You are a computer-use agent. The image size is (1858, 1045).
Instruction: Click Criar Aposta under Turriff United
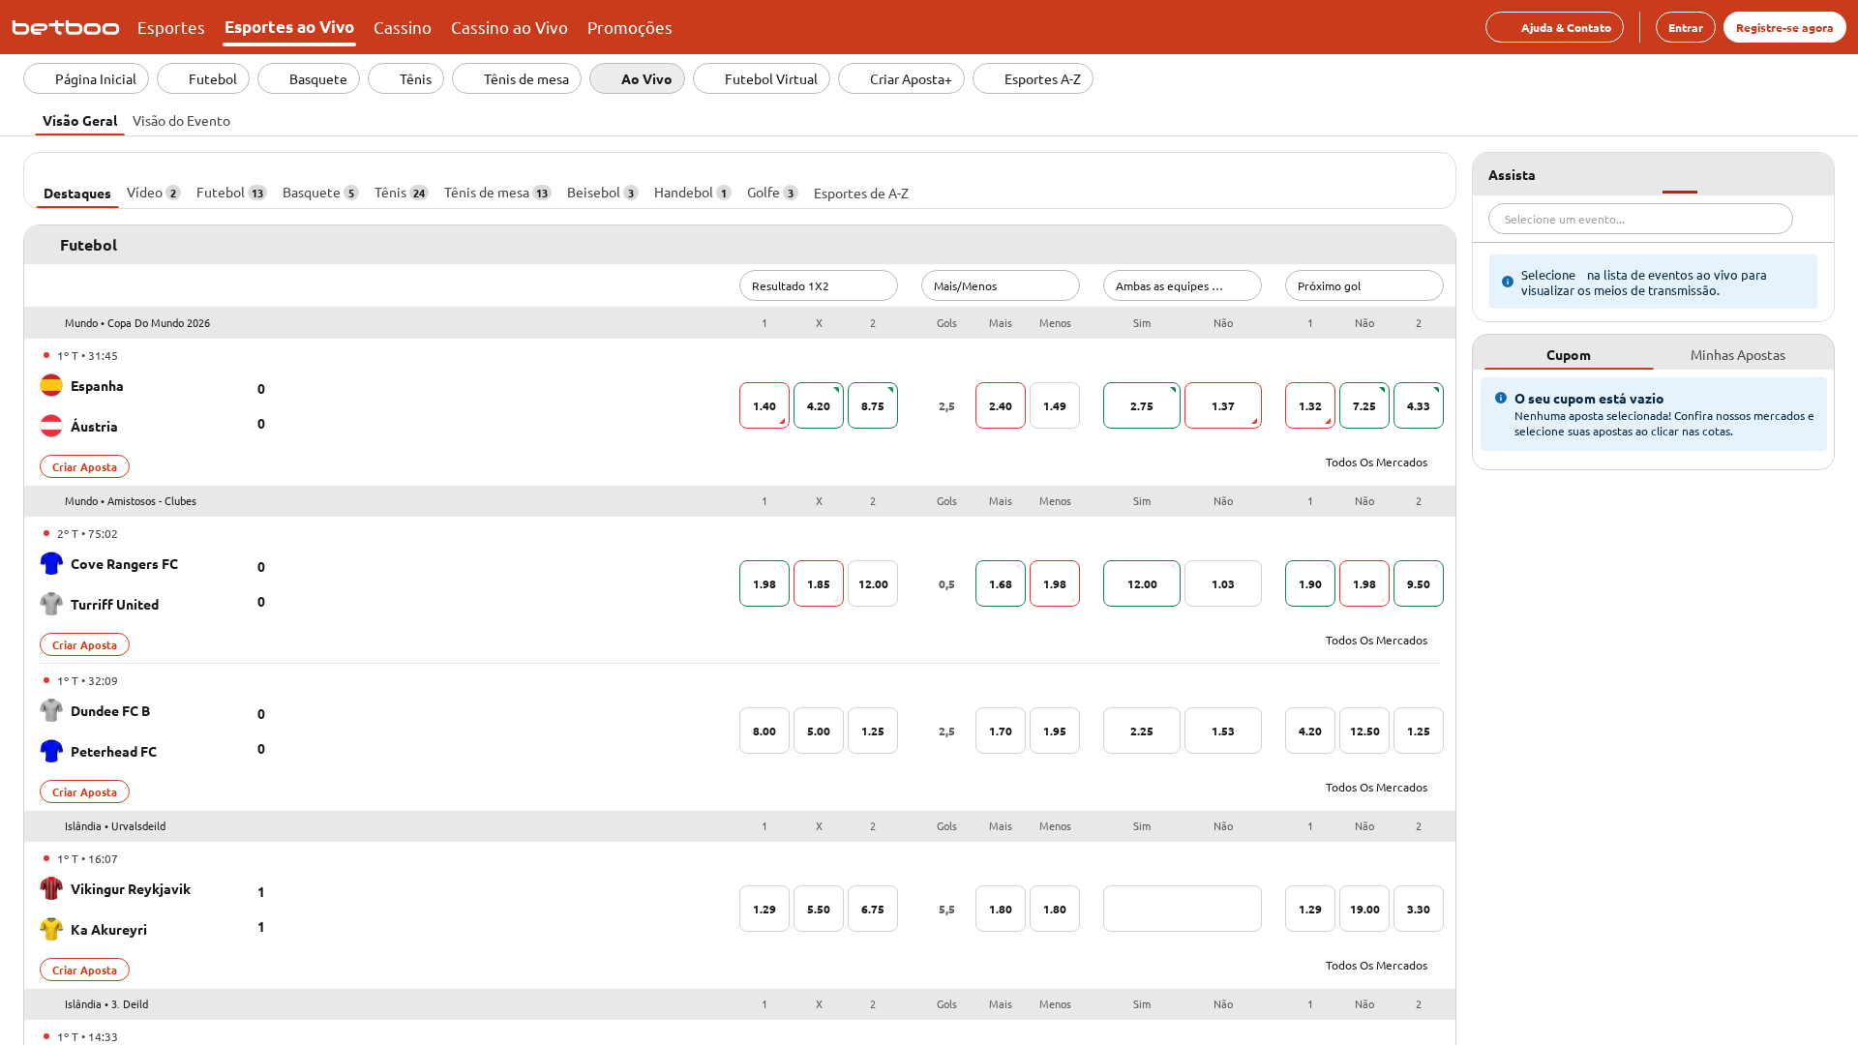coord(84,644)
